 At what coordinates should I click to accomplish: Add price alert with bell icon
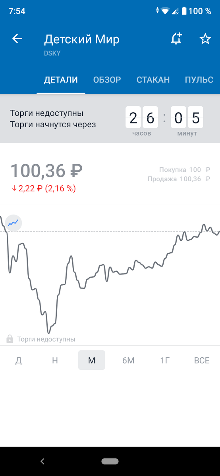pos(176,39)
